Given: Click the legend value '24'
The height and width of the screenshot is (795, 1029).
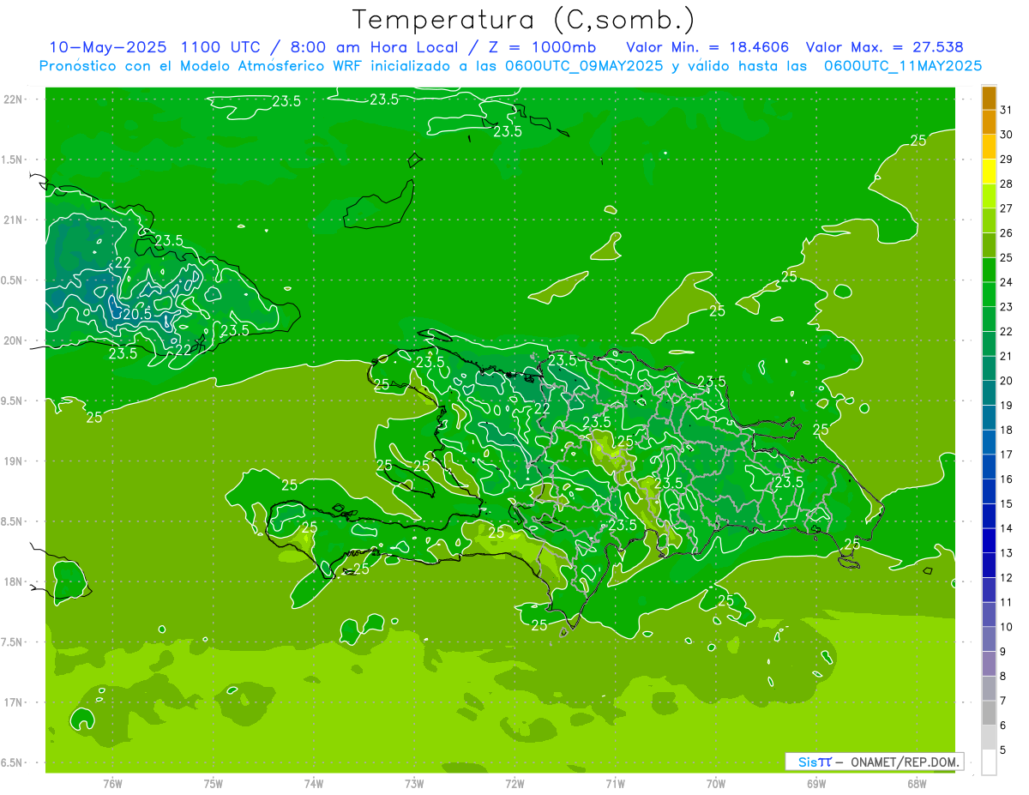Looking at the screenshot, I should [x=1007, y=282].
